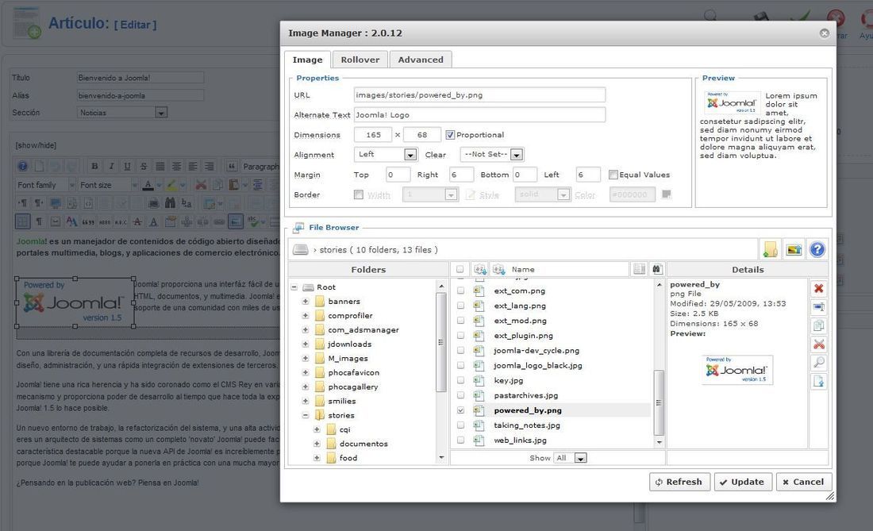The width and height of the screenshot is (873, 531).
Task: Select the taking_notes.jpg file
Action: [527, 425]
